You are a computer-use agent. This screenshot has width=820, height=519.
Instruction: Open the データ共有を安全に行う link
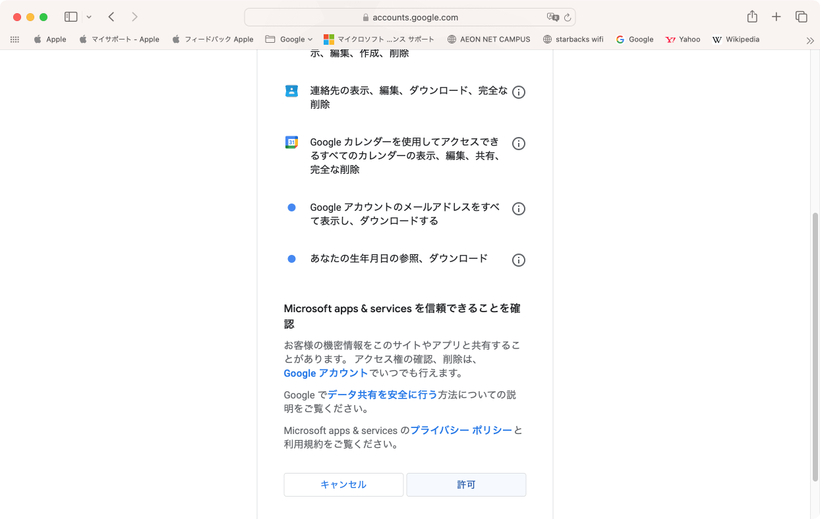[x=382, y=395]
